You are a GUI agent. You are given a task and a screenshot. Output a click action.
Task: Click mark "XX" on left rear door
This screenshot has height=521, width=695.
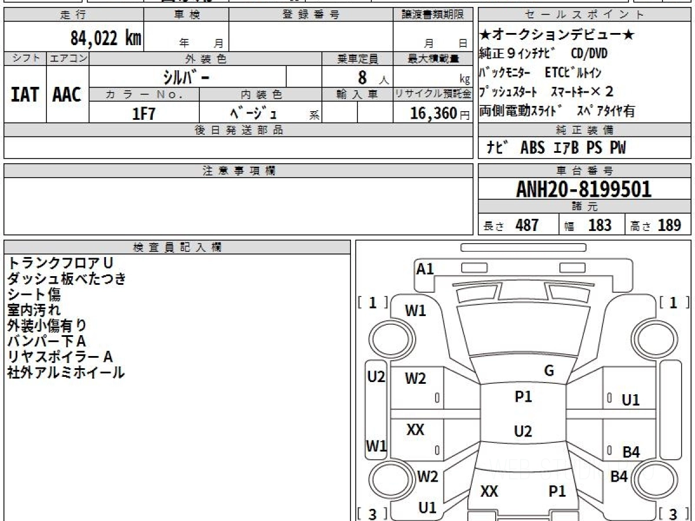[415, 430]
